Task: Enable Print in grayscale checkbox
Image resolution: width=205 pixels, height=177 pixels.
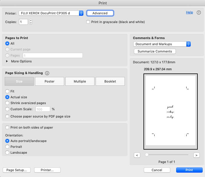Action: point(88,22)
